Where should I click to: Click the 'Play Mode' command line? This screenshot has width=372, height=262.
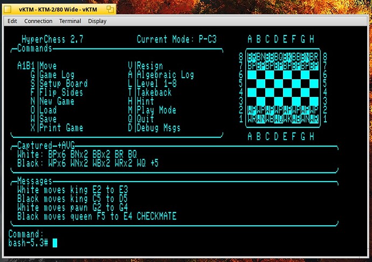coord(152,110)
